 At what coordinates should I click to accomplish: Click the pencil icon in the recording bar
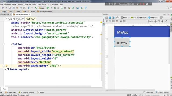[x=138, y=4]
